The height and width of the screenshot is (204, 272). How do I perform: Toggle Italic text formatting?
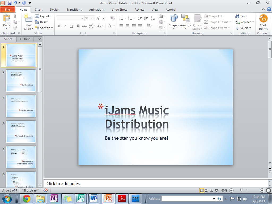[65, 26]
